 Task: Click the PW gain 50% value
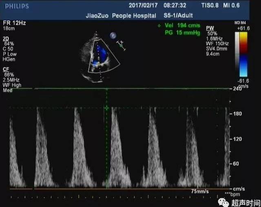212,33
